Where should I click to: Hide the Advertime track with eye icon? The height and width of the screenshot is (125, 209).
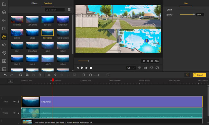tap(14, 113)
